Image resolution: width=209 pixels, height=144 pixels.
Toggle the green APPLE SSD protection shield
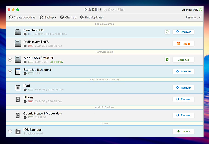point(167,60)
